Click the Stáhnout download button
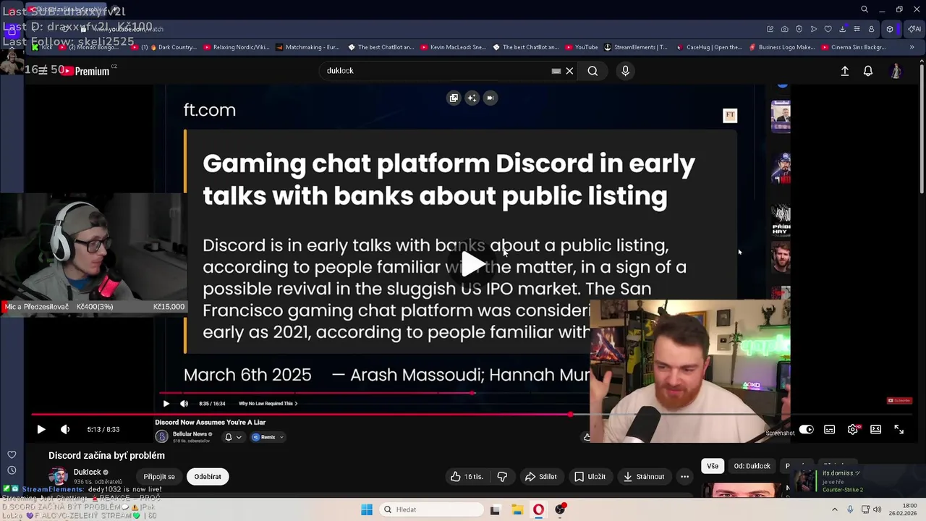Screen dimensions: 926x521 click(x=644, y=476)
